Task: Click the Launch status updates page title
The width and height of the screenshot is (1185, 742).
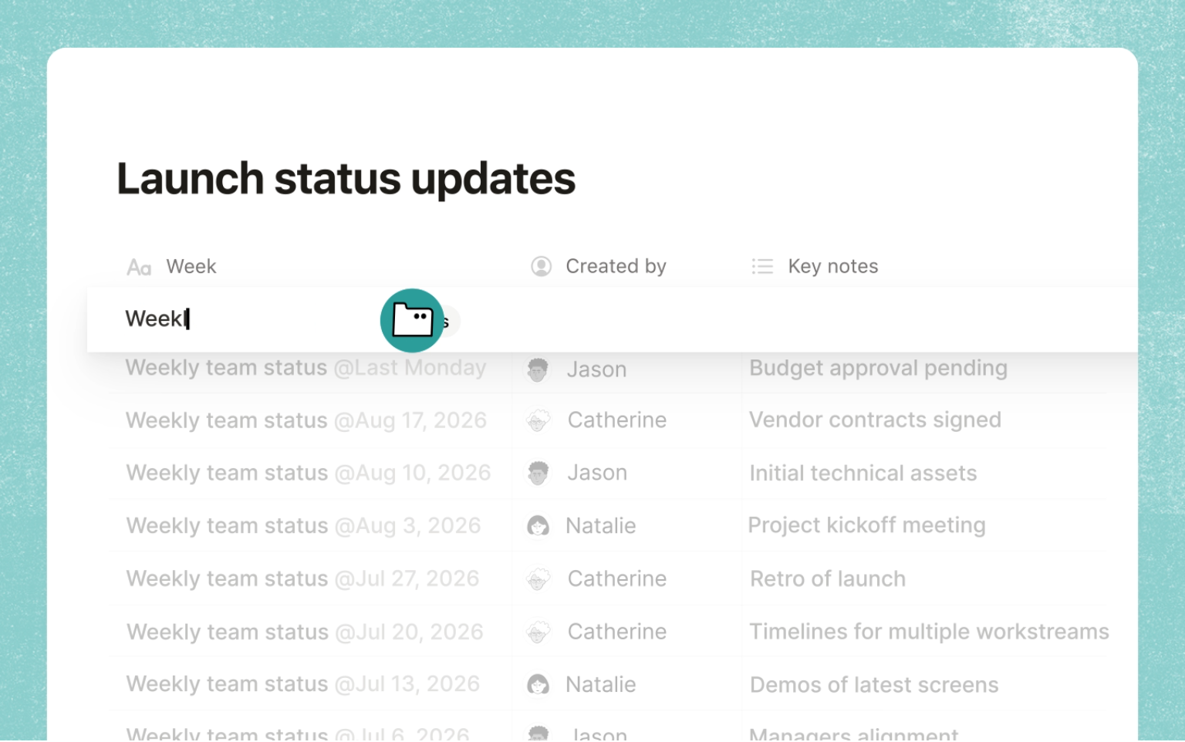Action: [x=346, y=179]
